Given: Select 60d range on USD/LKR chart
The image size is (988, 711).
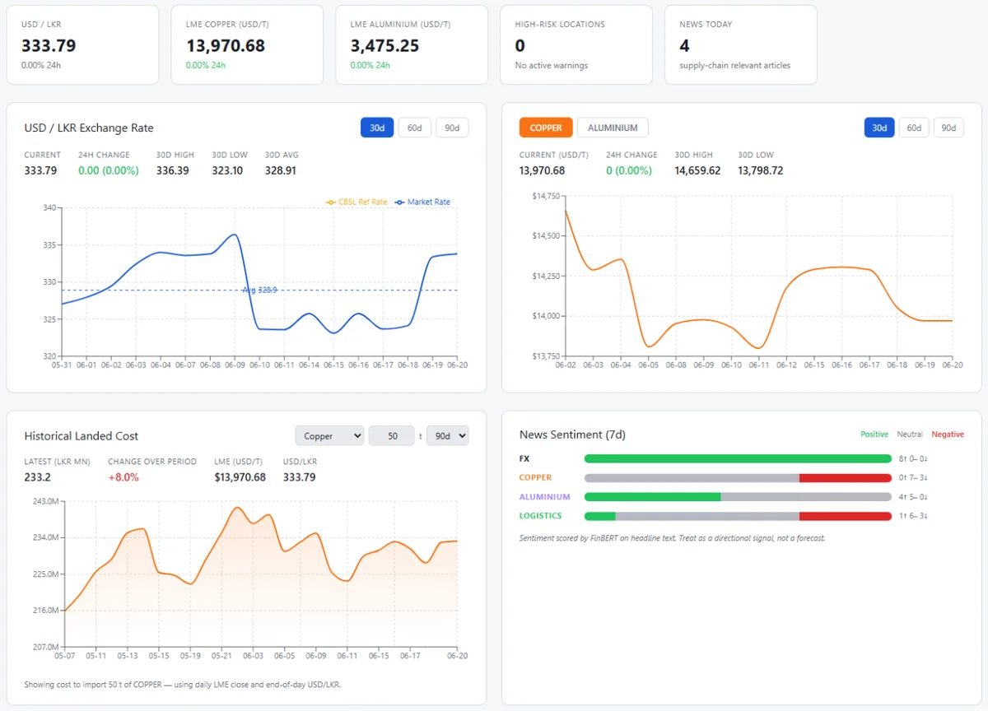Looking at the screenshot, I should coord(414,128).
